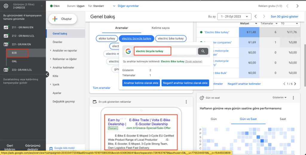Open Negatif anahtar kelimeler link
This screenshot has height=155, width=306.
click(244, 84)
